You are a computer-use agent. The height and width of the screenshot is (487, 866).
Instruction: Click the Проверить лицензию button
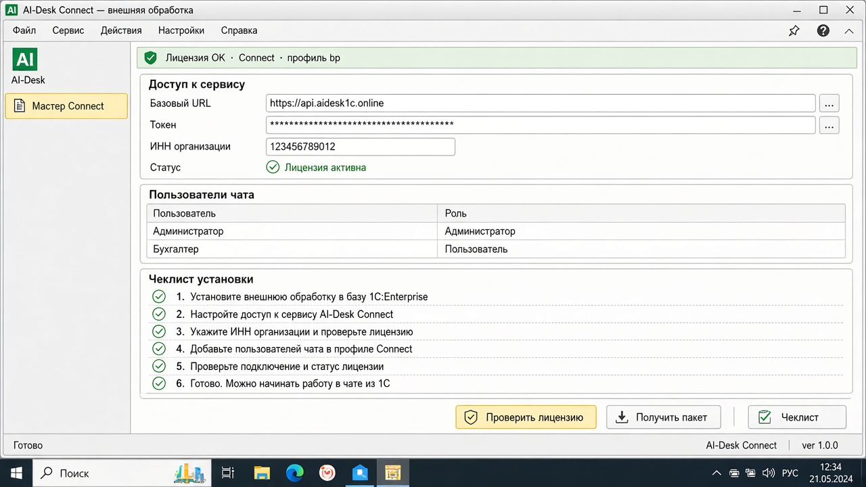pyautogui.click(x=526, y=417)
